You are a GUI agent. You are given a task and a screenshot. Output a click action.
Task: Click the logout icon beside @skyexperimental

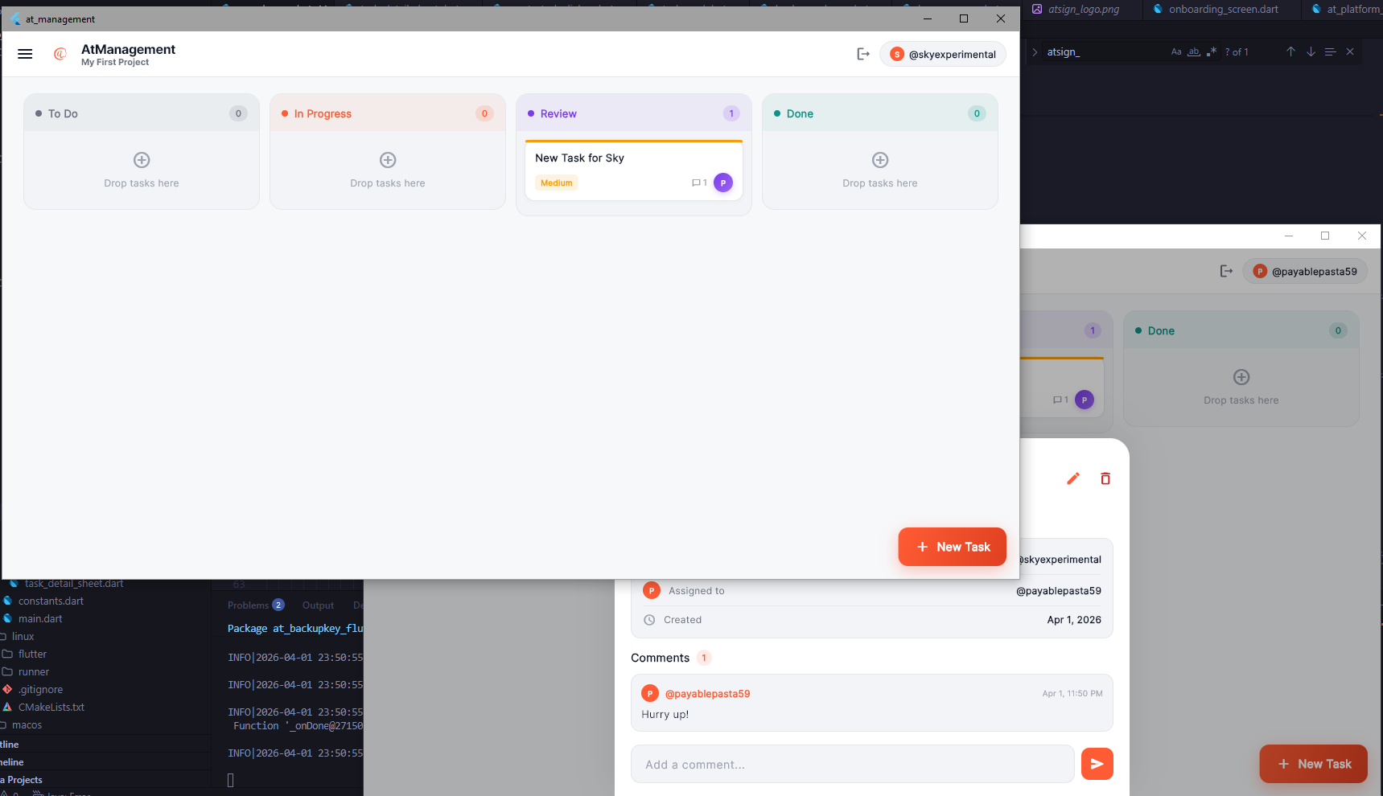863,54
